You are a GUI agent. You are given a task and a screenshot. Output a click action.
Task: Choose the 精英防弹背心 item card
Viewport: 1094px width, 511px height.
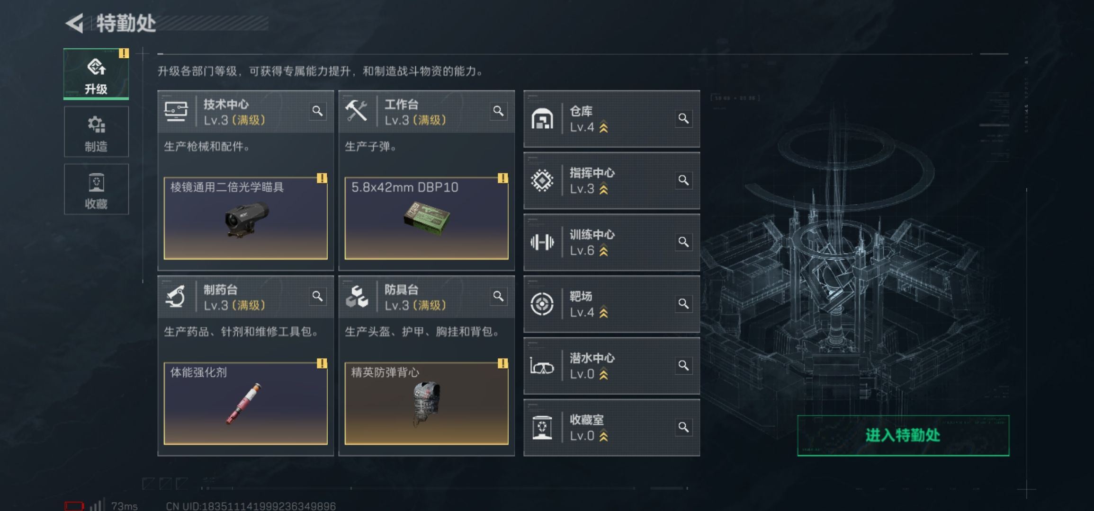426,404
